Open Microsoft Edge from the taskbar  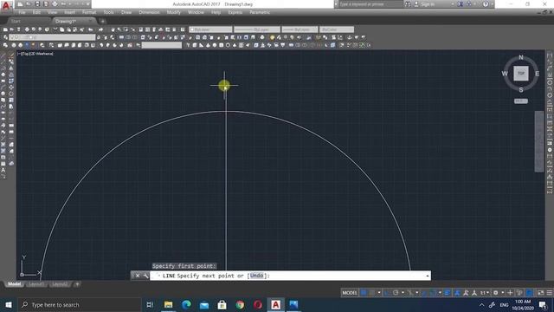(186, 304)
